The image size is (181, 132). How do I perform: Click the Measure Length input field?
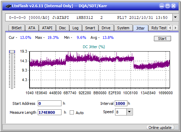point(50,112)
